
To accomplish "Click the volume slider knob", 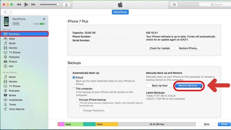I will 58,5.
